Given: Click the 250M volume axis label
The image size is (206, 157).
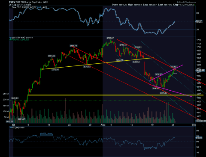Looking at the screenshot, I should point(6,94).
